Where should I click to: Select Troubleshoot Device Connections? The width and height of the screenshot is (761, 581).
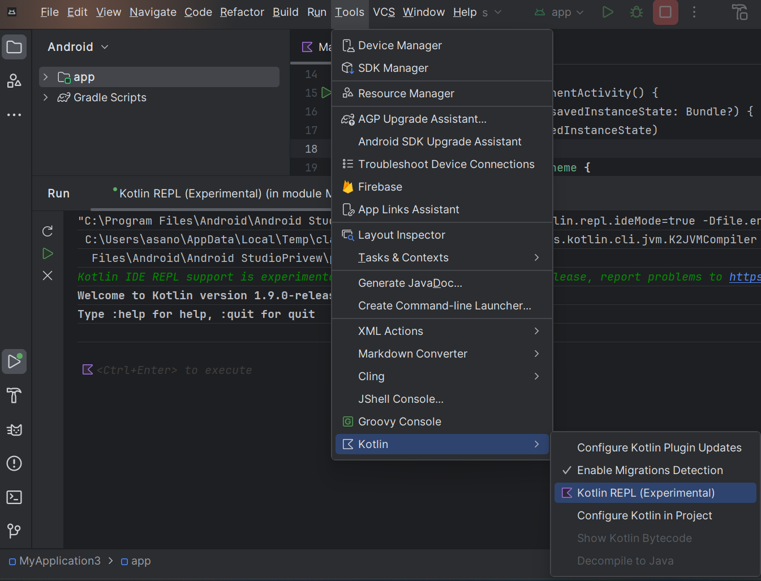click(x=442, y=164)
